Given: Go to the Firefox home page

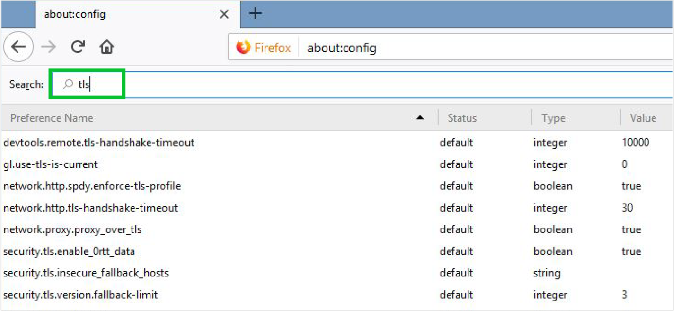Looking at the screenshot, I should pyautogui.click(x=107, y=47).
